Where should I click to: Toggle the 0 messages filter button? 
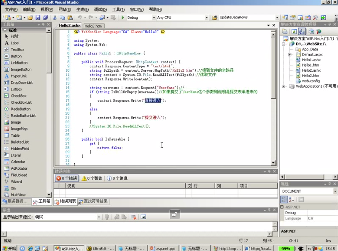click(117, 178)
